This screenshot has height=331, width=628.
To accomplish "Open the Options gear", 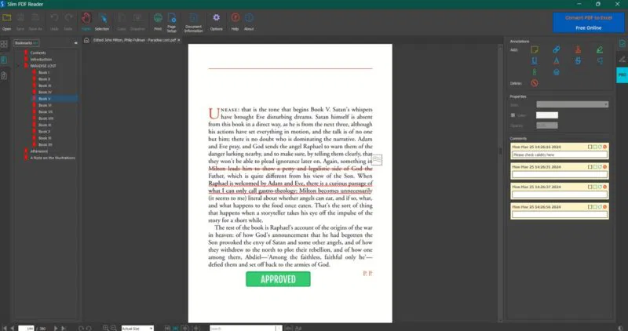I will [217, 21].
